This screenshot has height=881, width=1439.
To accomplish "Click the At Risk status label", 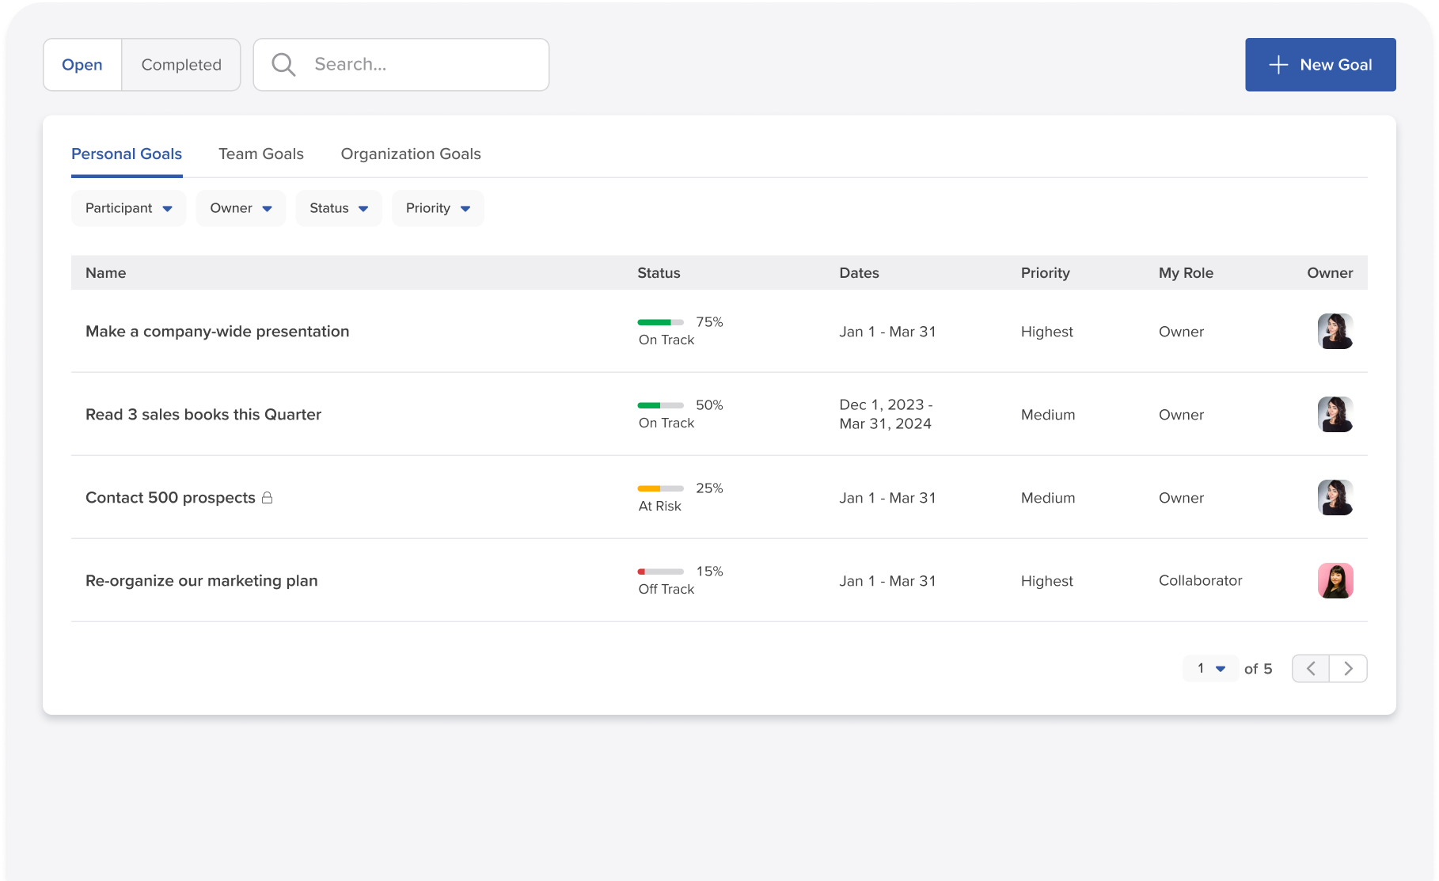I will 659,506.
